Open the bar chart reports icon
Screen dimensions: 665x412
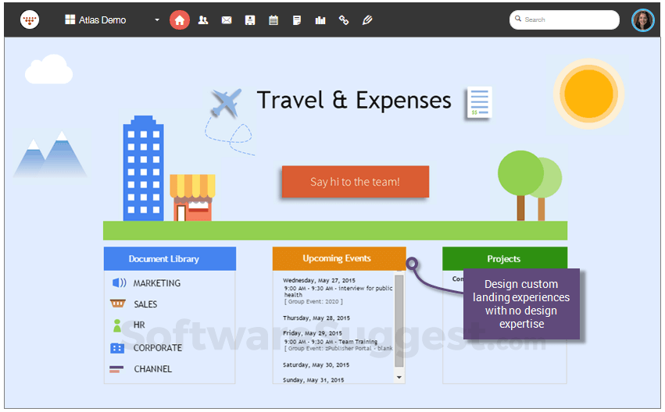click(320, 20)
